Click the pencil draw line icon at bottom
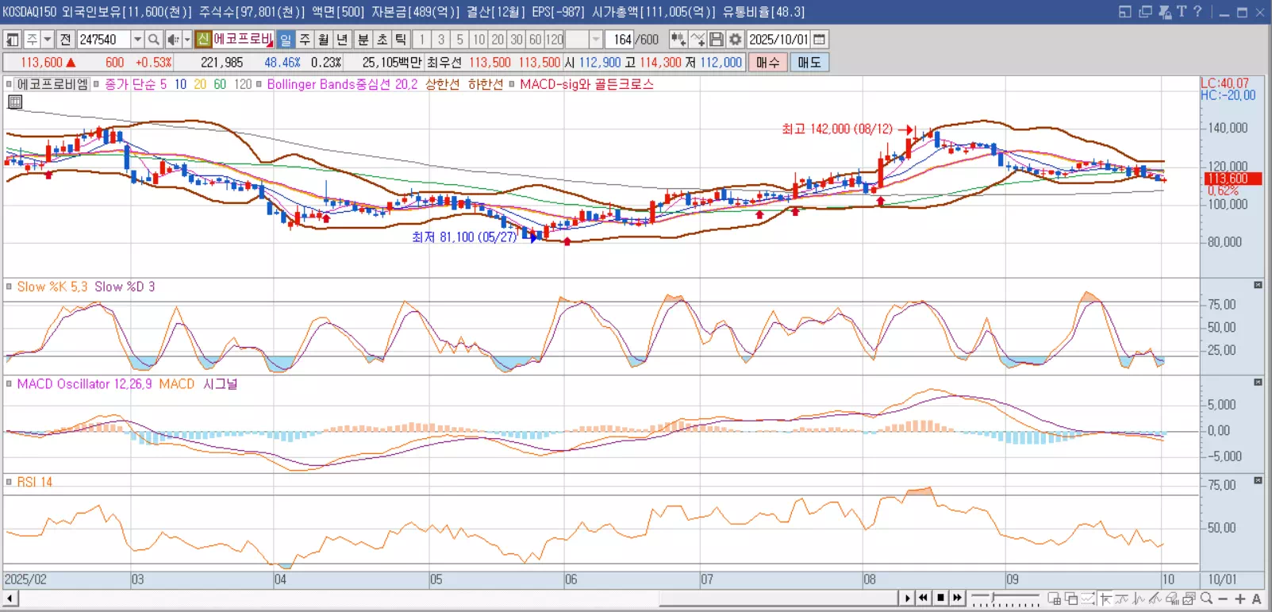This screenshot has width=1272, height=612. [x=1155, y=599]
